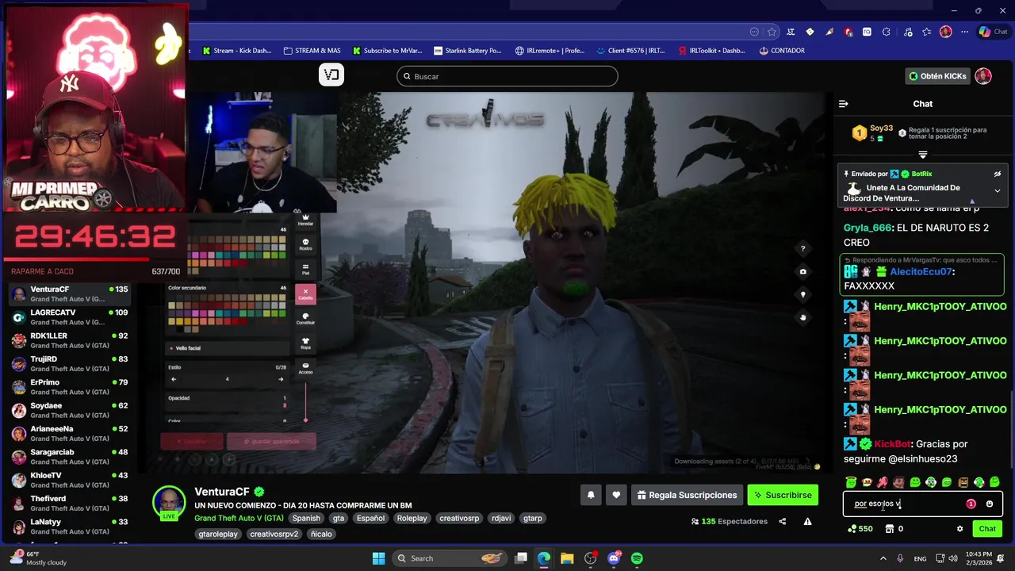The height and width of the screenshot is (571, 1015).
Task: Open the chat settings gear icon
Action: tap(959, 529)
